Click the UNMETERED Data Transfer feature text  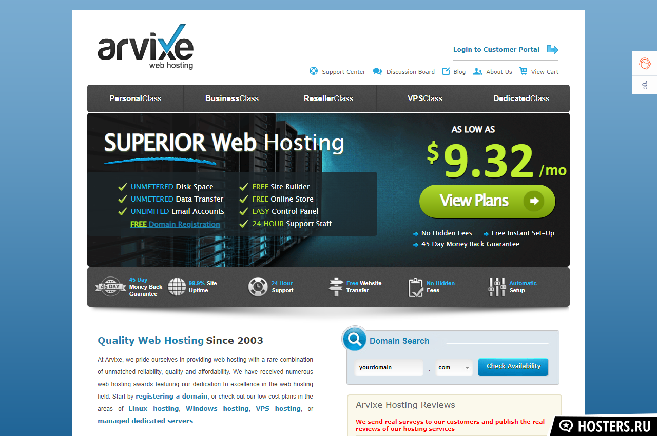177,199
